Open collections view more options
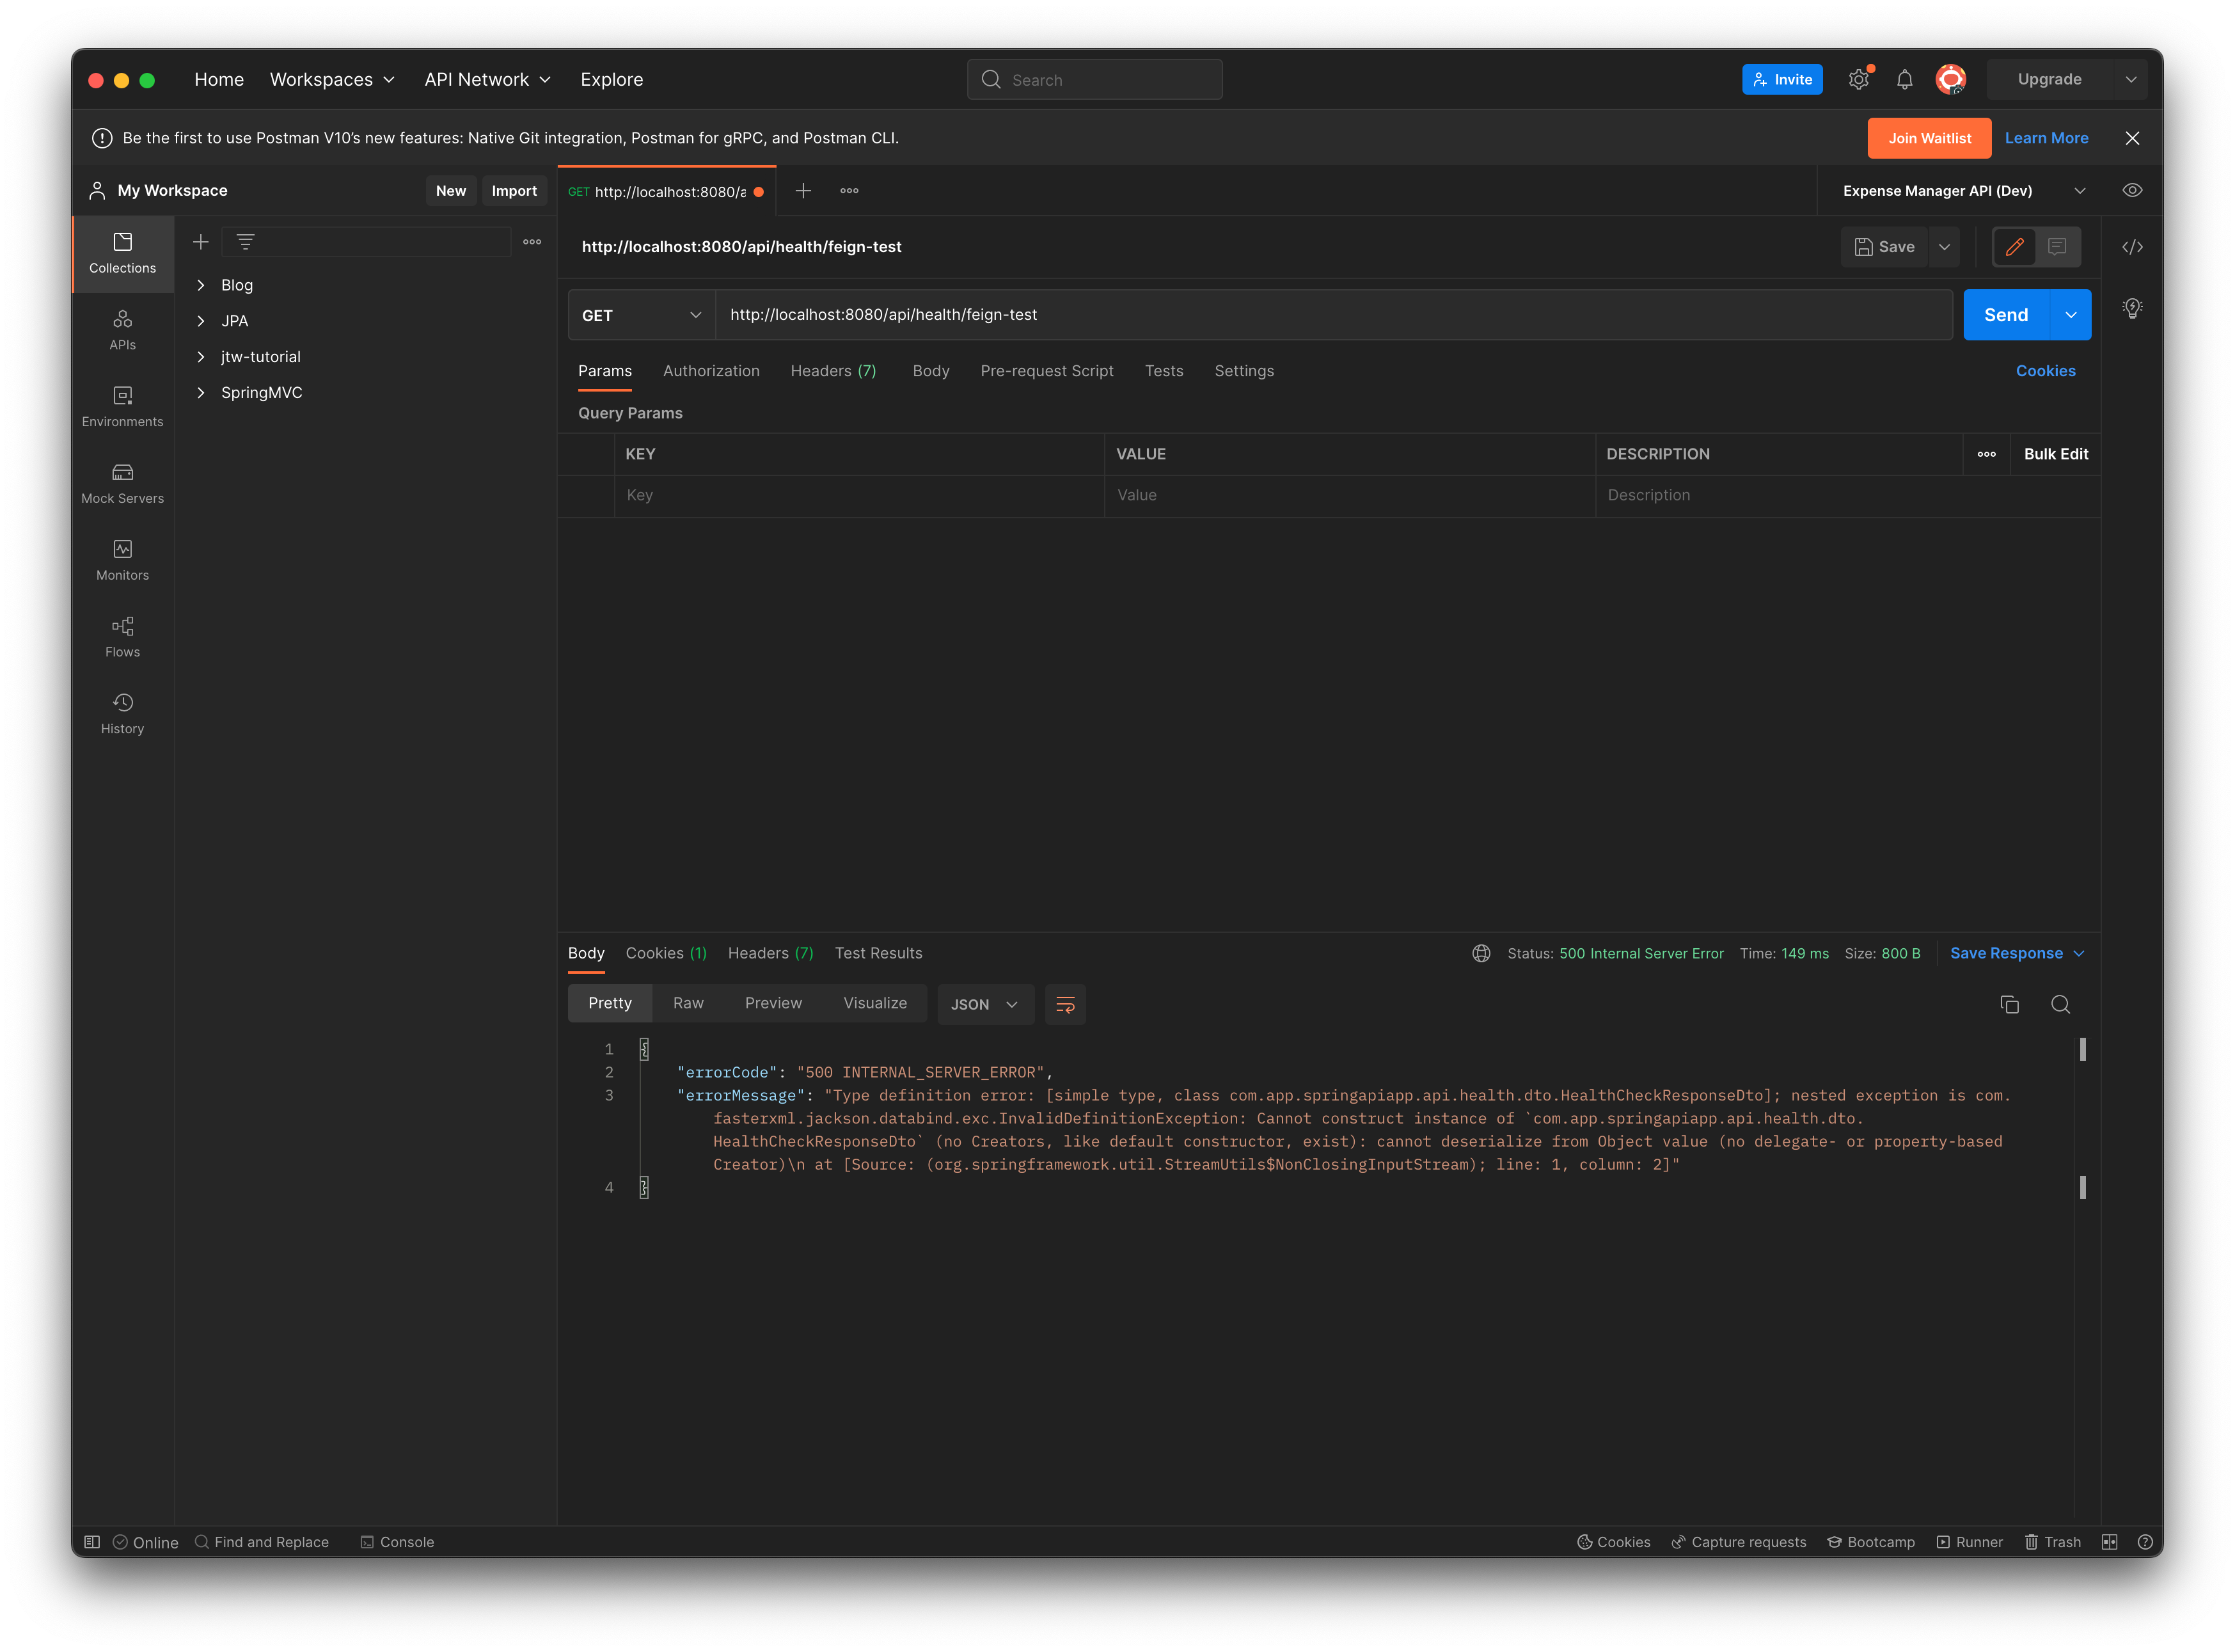Image resolution: width=2235 pixels, height=1652 pixels. coord(532,242)
